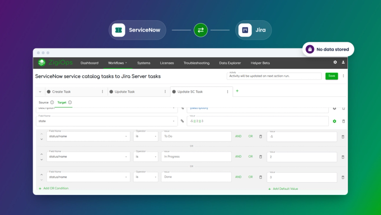Open settings gear in top navigation bar

(335, 62)
